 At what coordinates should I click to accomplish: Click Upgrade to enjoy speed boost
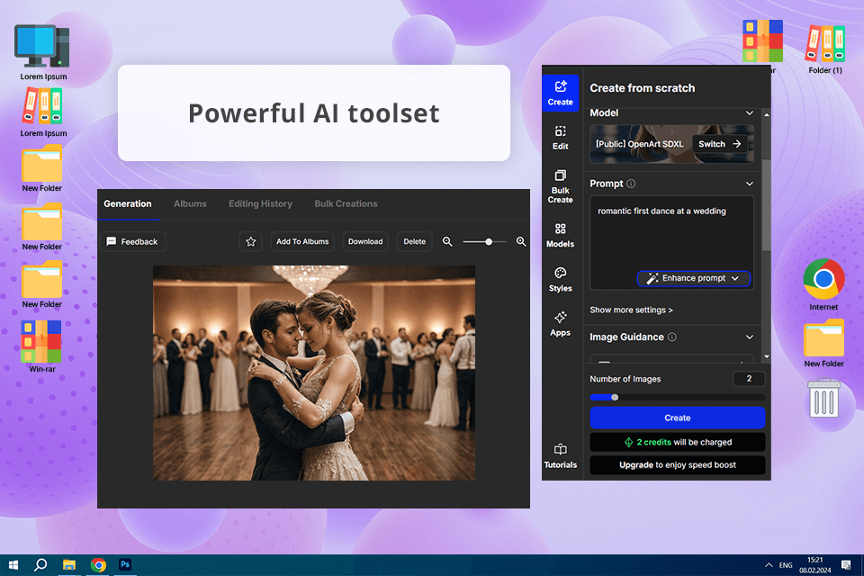(x=677, y=464)
